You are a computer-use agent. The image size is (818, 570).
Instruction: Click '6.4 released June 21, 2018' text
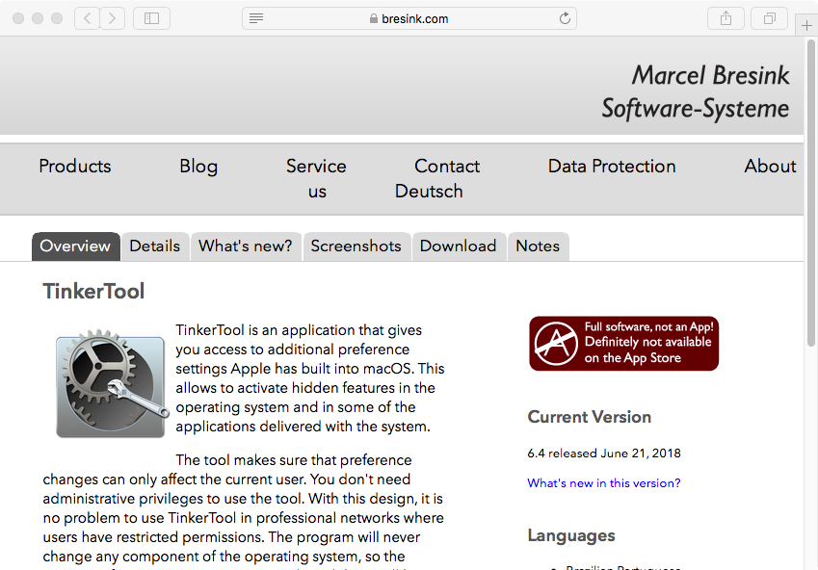604,453
